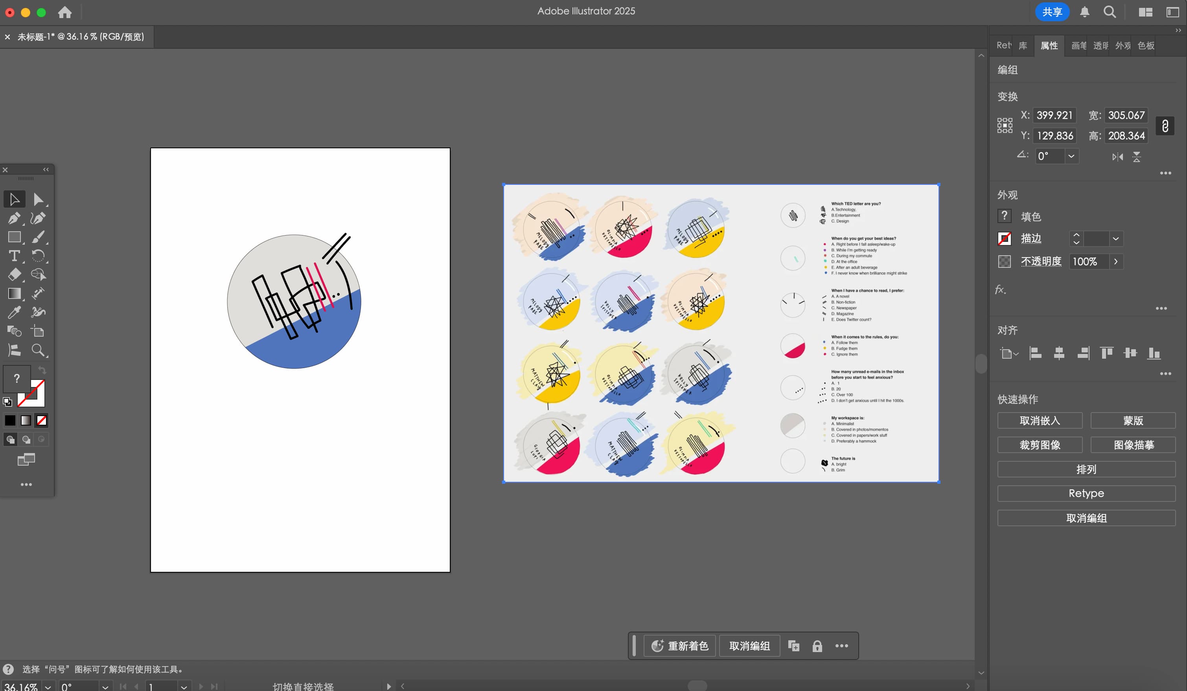Select the Pen tool

[14, 218]
